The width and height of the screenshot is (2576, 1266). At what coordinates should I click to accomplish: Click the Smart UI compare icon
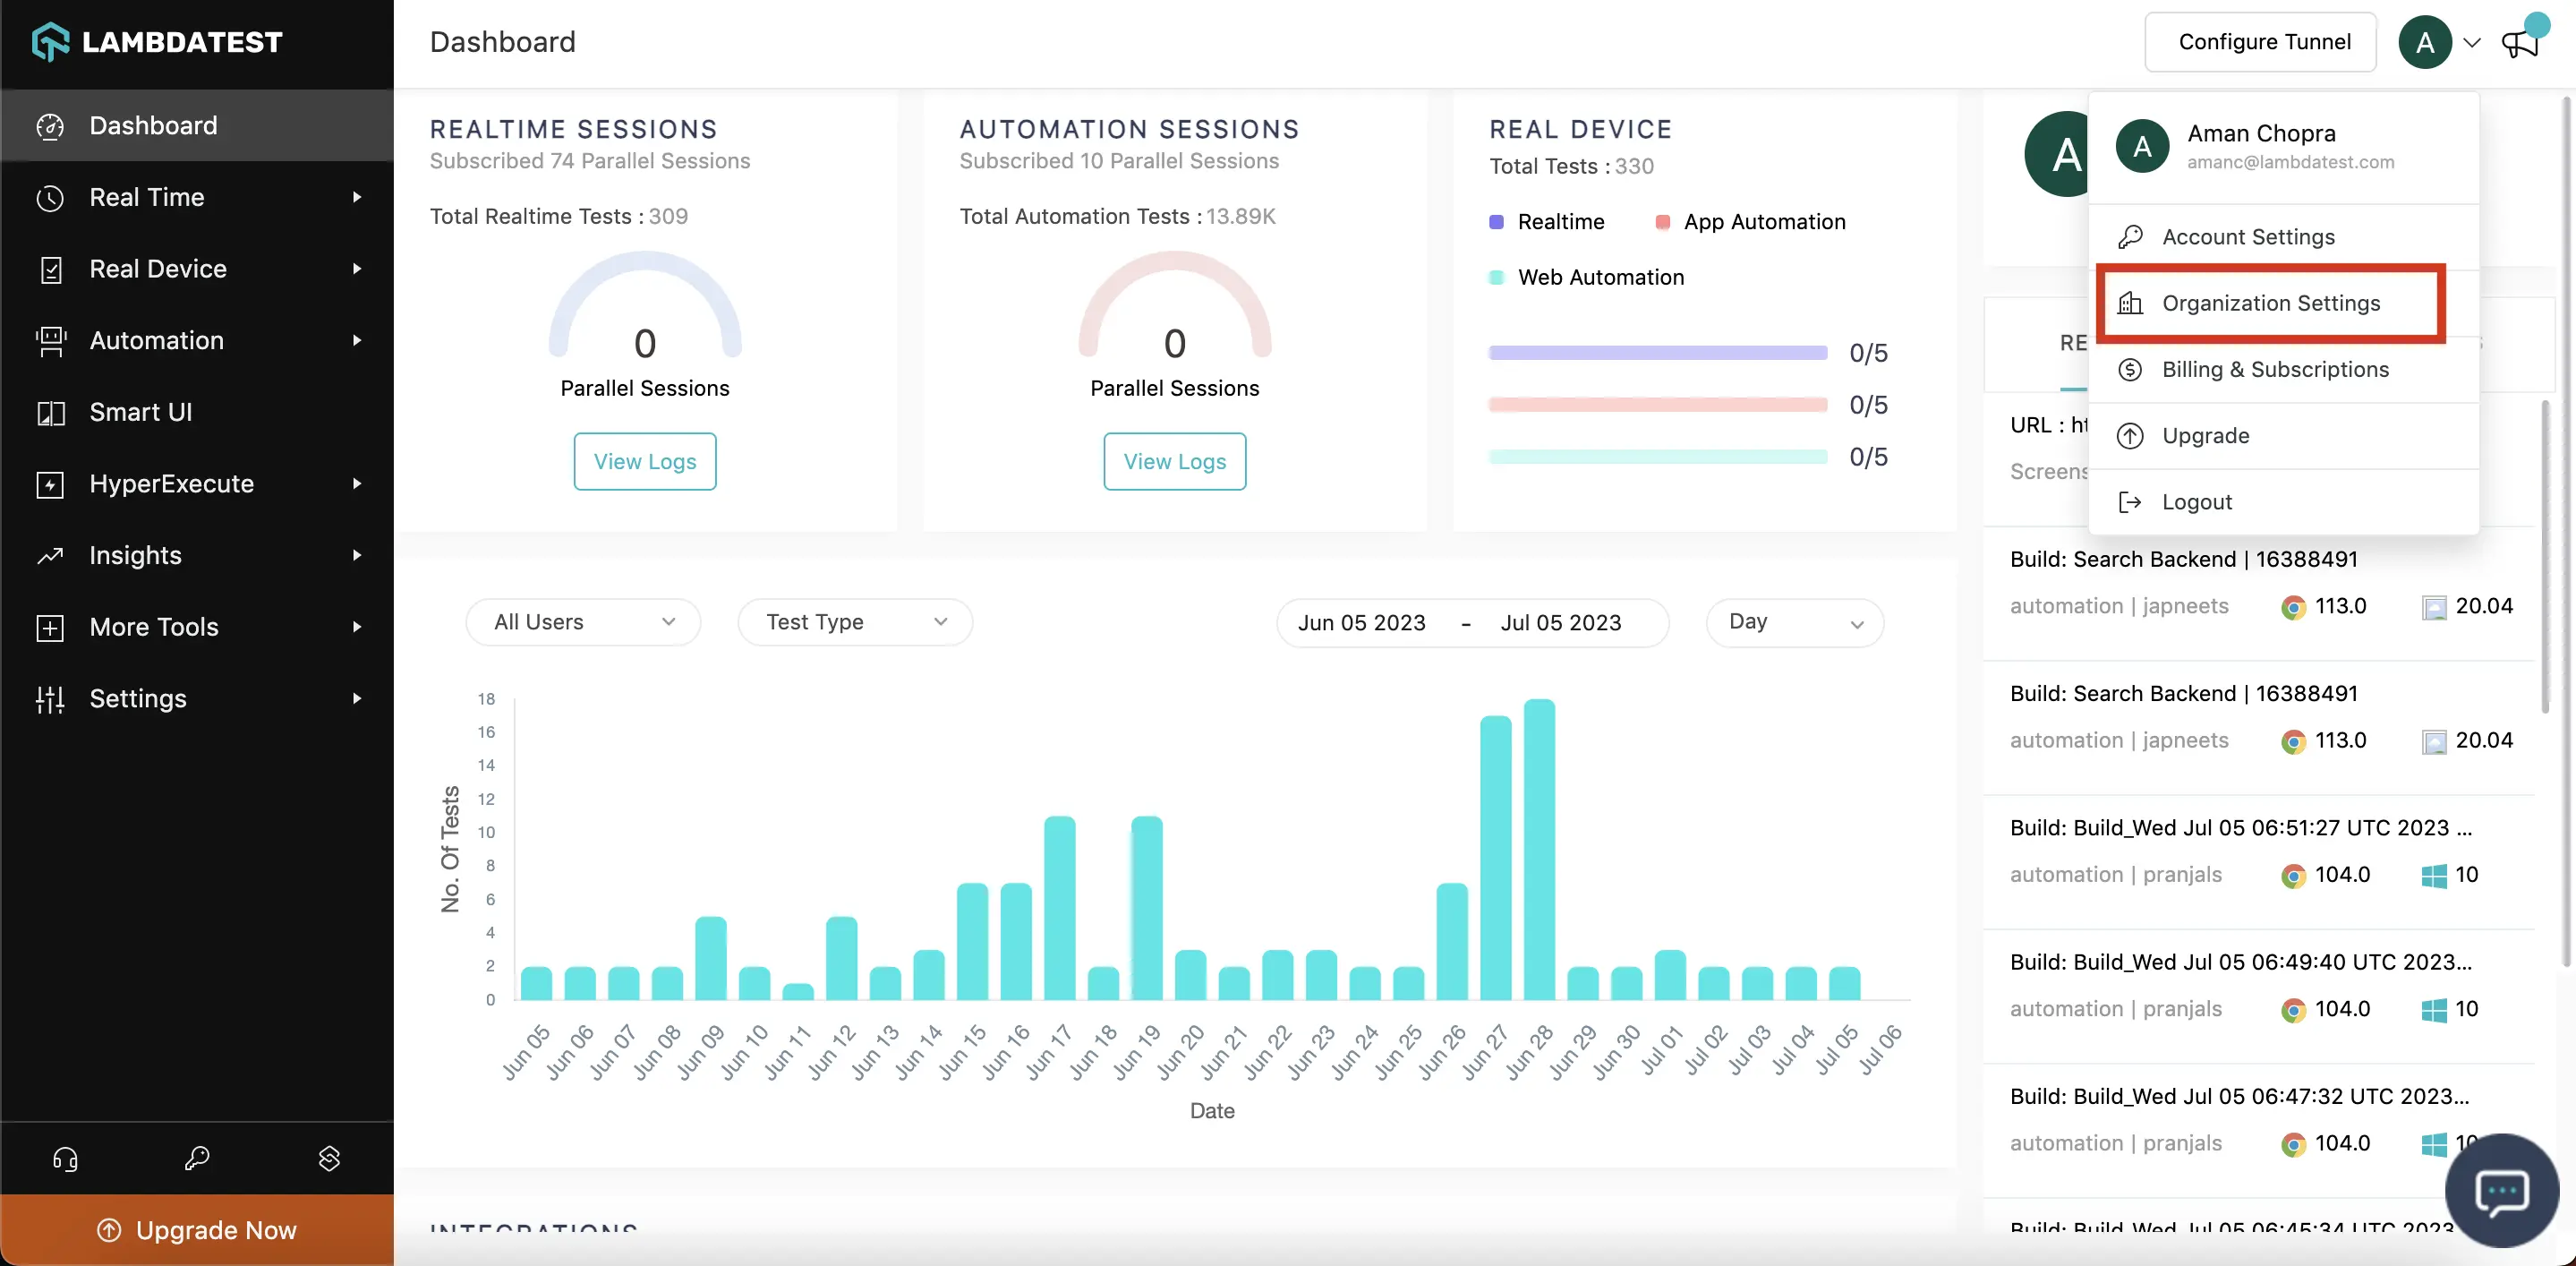50,413
